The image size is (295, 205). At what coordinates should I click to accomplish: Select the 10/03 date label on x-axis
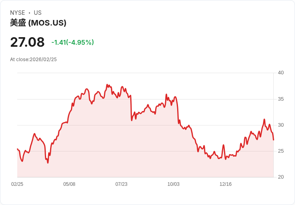coord(174,184)
